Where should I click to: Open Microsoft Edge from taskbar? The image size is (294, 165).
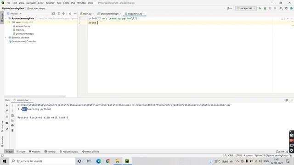coord(98,161)
